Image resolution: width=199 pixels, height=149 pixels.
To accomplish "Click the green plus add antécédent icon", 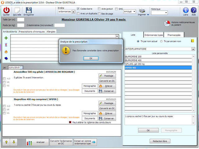I will coord(6,38).
